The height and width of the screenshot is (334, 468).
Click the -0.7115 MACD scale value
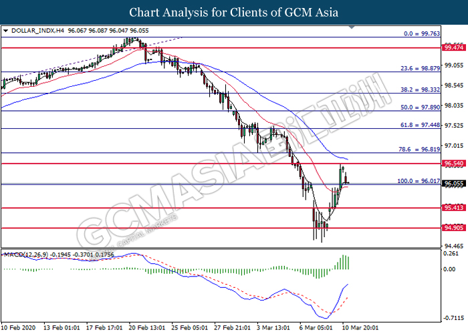point(453,318)
